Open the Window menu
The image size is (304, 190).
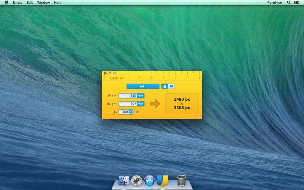click(x=43, y=3)
